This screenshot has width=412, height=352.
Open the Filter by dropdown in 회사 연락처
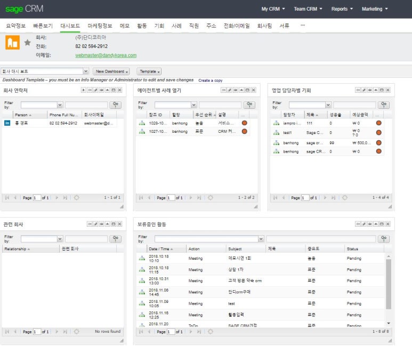click(60, 105)
